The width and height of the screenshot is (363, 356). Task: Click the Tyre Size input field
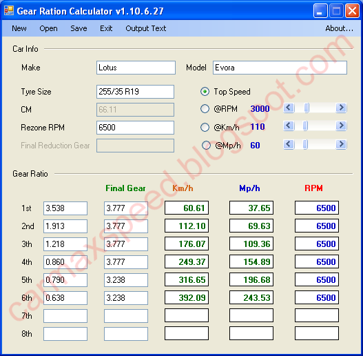tap(135, 92)
